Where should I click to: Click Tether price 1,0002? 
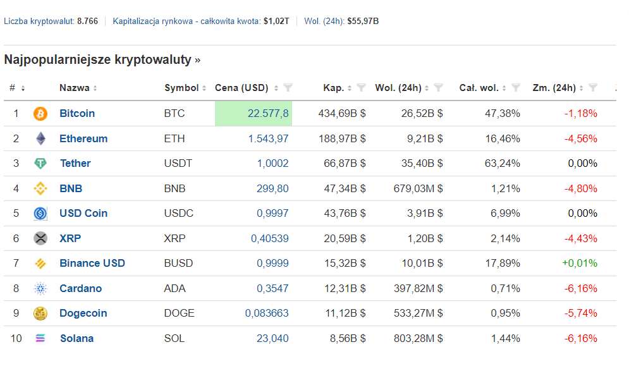click(273, 163)
